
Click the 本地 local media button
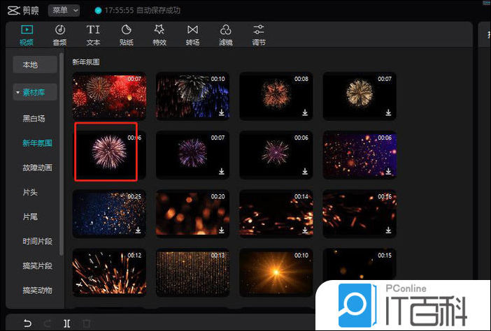30,65
